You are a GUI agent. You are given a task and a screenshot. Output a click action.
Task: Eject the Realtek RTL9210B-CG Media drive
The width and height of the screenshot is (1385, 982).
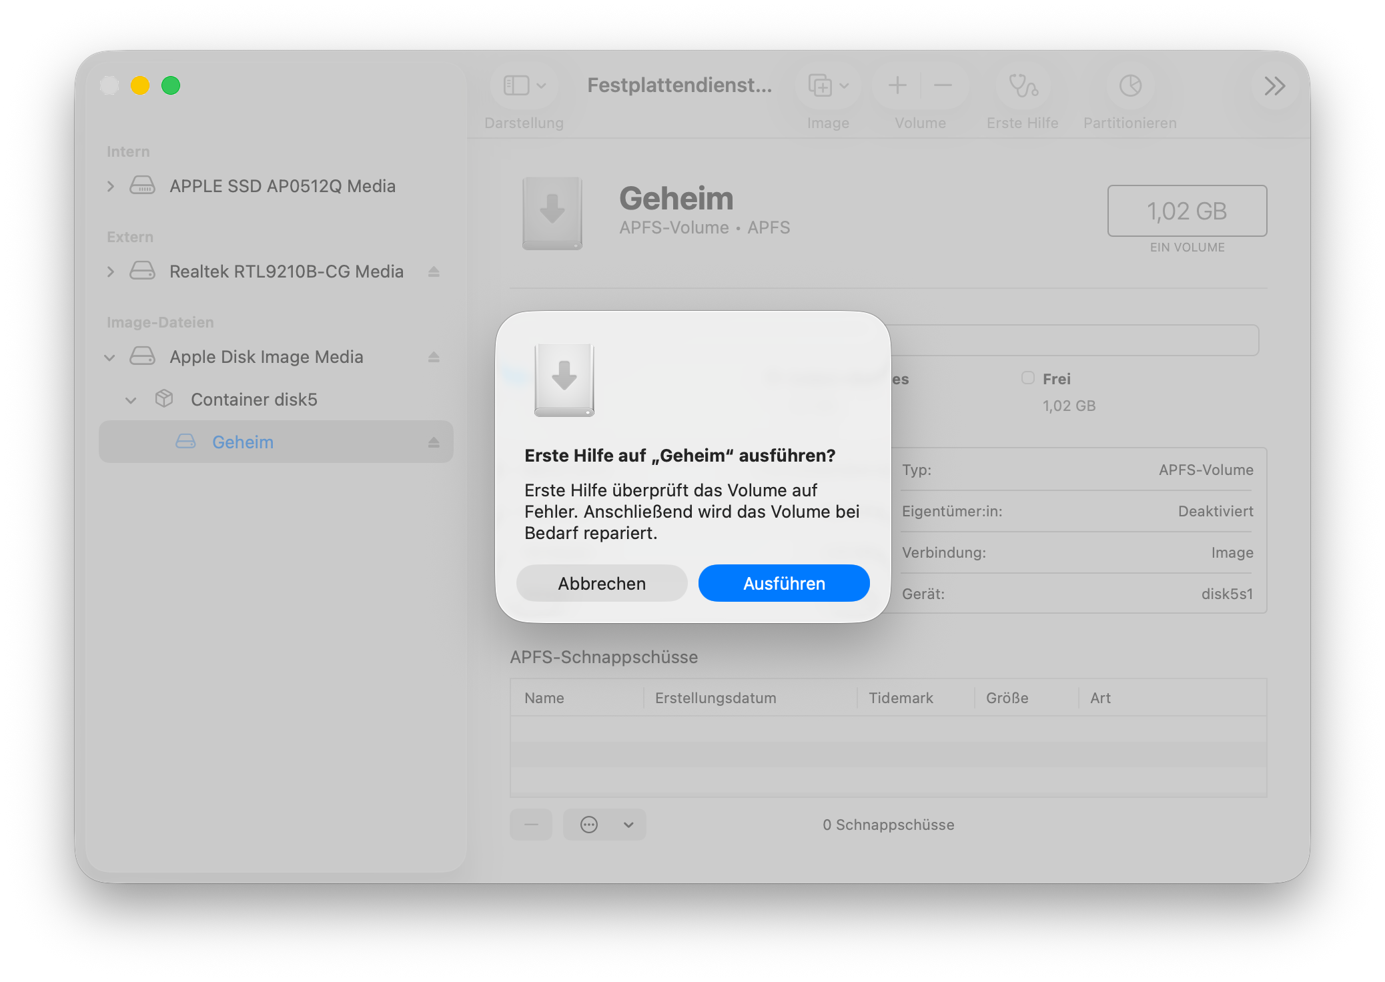coord(434,272)
